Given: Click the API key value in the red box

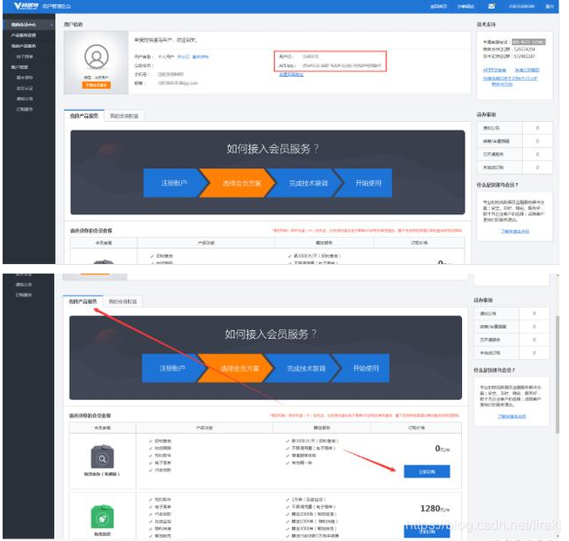Looking at the screenshot, I should (341, 65).
